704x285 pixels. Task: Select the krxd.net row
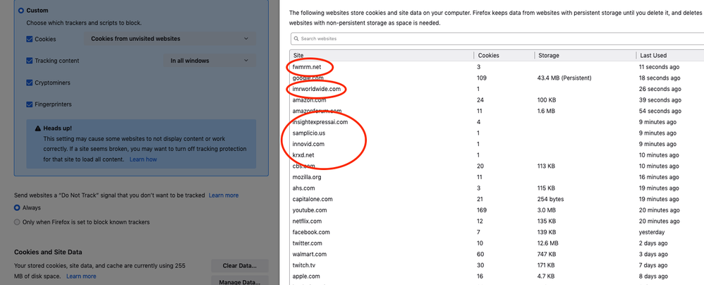point(497,154)
